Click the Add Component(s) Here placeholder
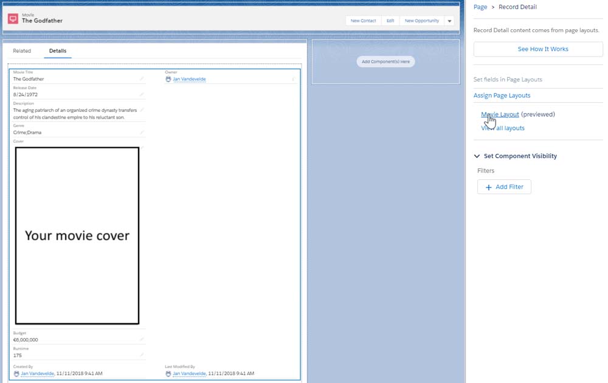 point(385,61)
